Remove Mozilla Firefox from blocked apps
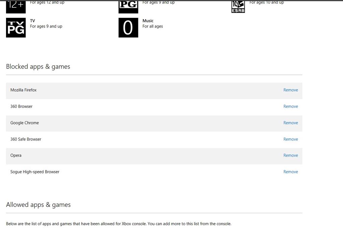Screen dimensions: 343x244 pos(290,90)
